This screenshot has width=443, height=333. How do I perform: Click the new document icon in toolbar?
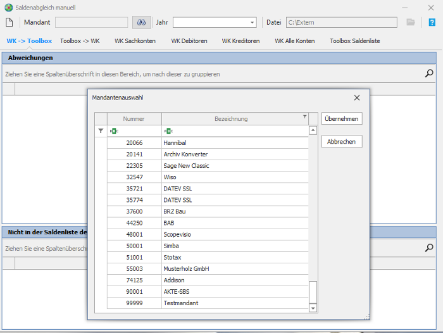pos(9,22)
